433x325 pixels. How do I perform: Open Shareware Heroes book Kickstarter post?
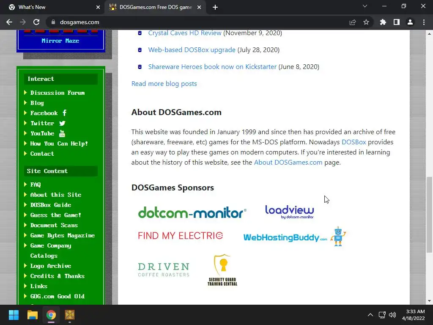tap(212, 66)
